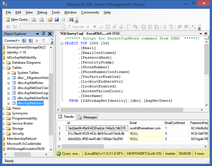212x166 pixels.
Task: Click the query editor vertical scrollbar thumb
Action: tap(206, 59)
